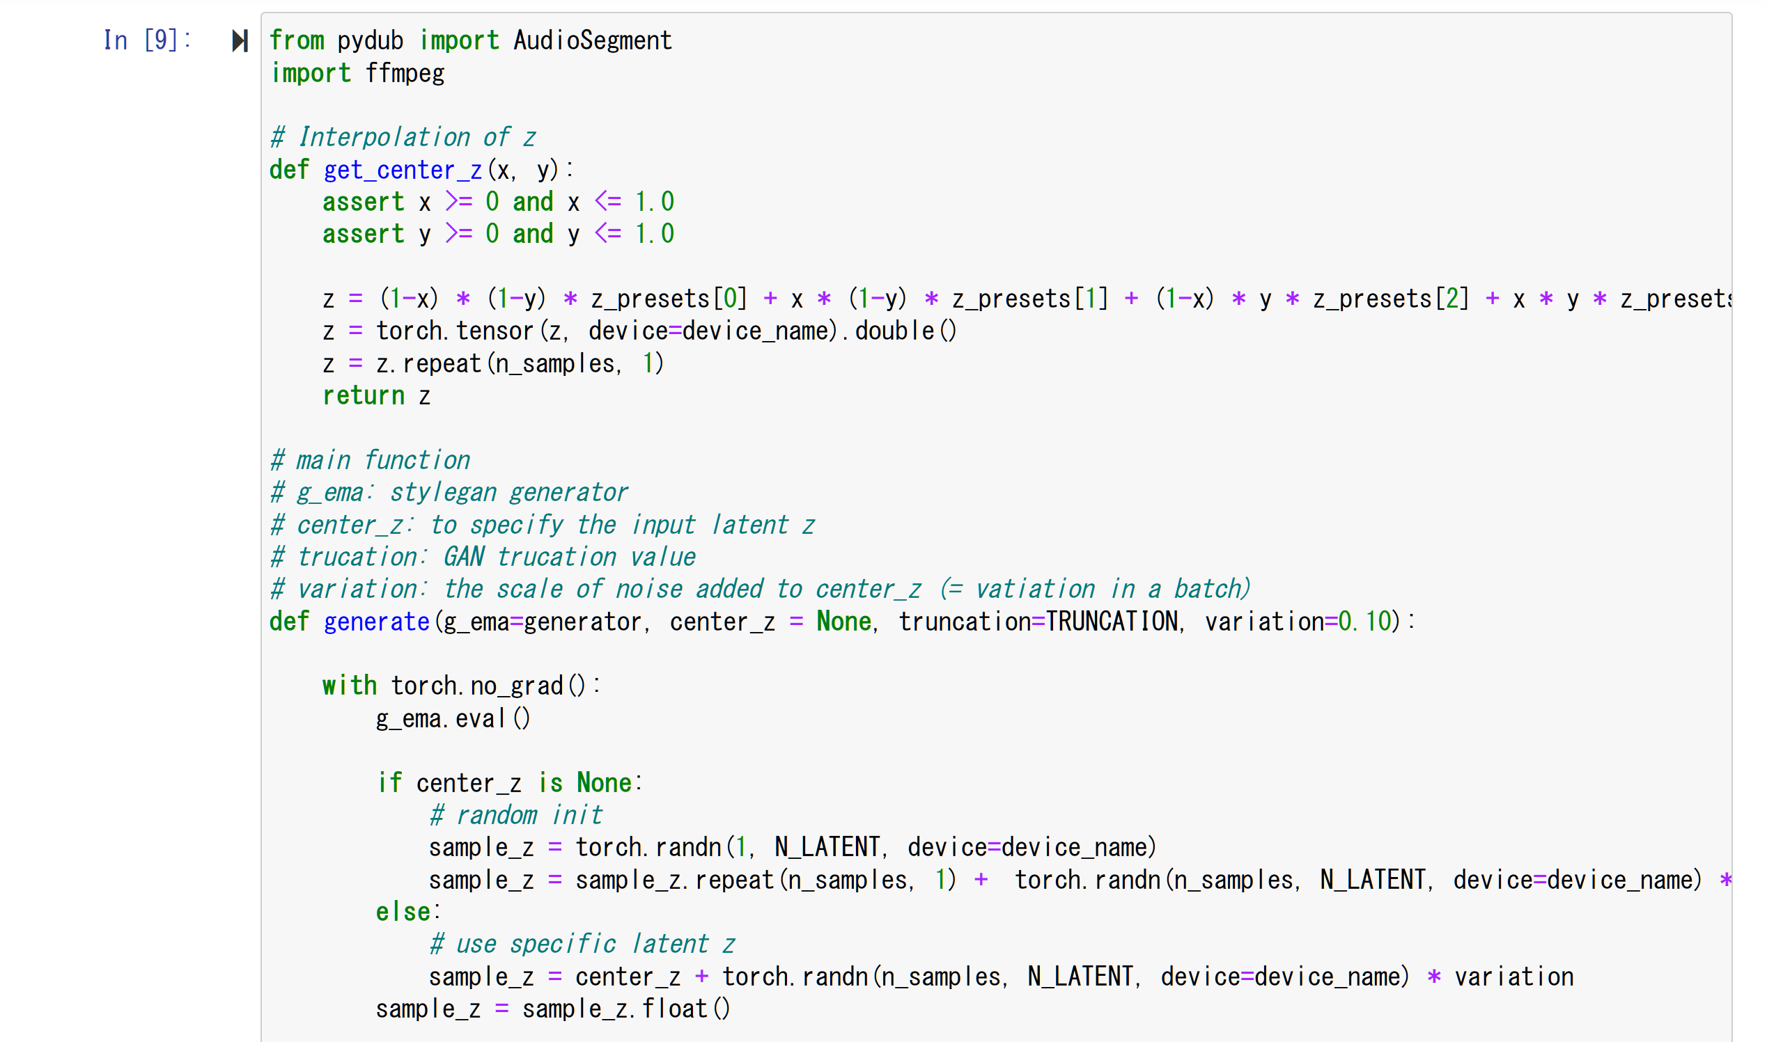1767x1042 pixels.
Task: Click the AudioSegment import name
Action: tap(592, 41)
